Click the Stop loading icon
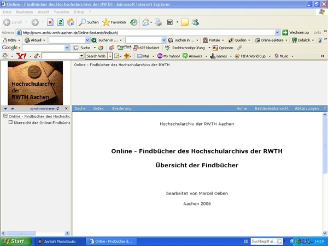The height and width of the screenshot is (246, 328). [x=50, y=22]
